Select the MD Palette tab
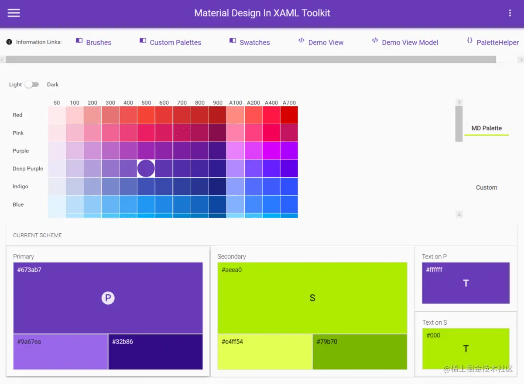The image size is (524, 384). pyautogui.click(x=486, y=128)
